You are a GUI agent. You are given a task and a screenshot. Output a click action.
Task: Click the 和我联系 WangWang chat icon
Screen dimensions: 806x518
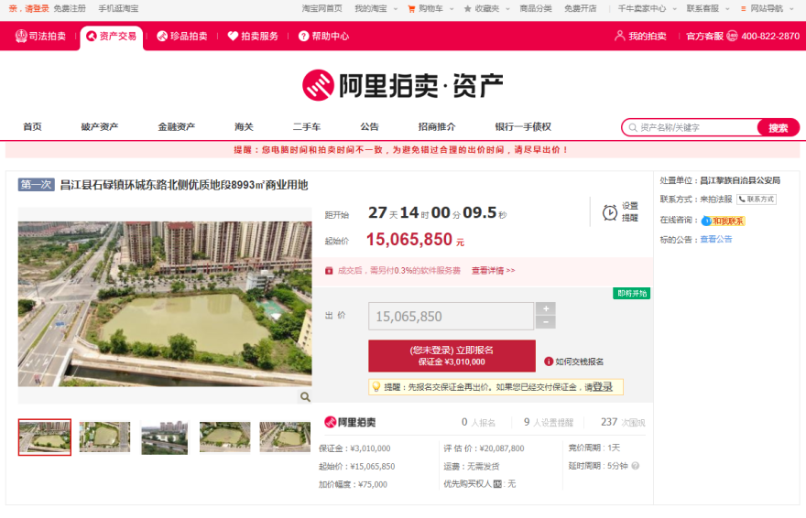coord(724,221)
